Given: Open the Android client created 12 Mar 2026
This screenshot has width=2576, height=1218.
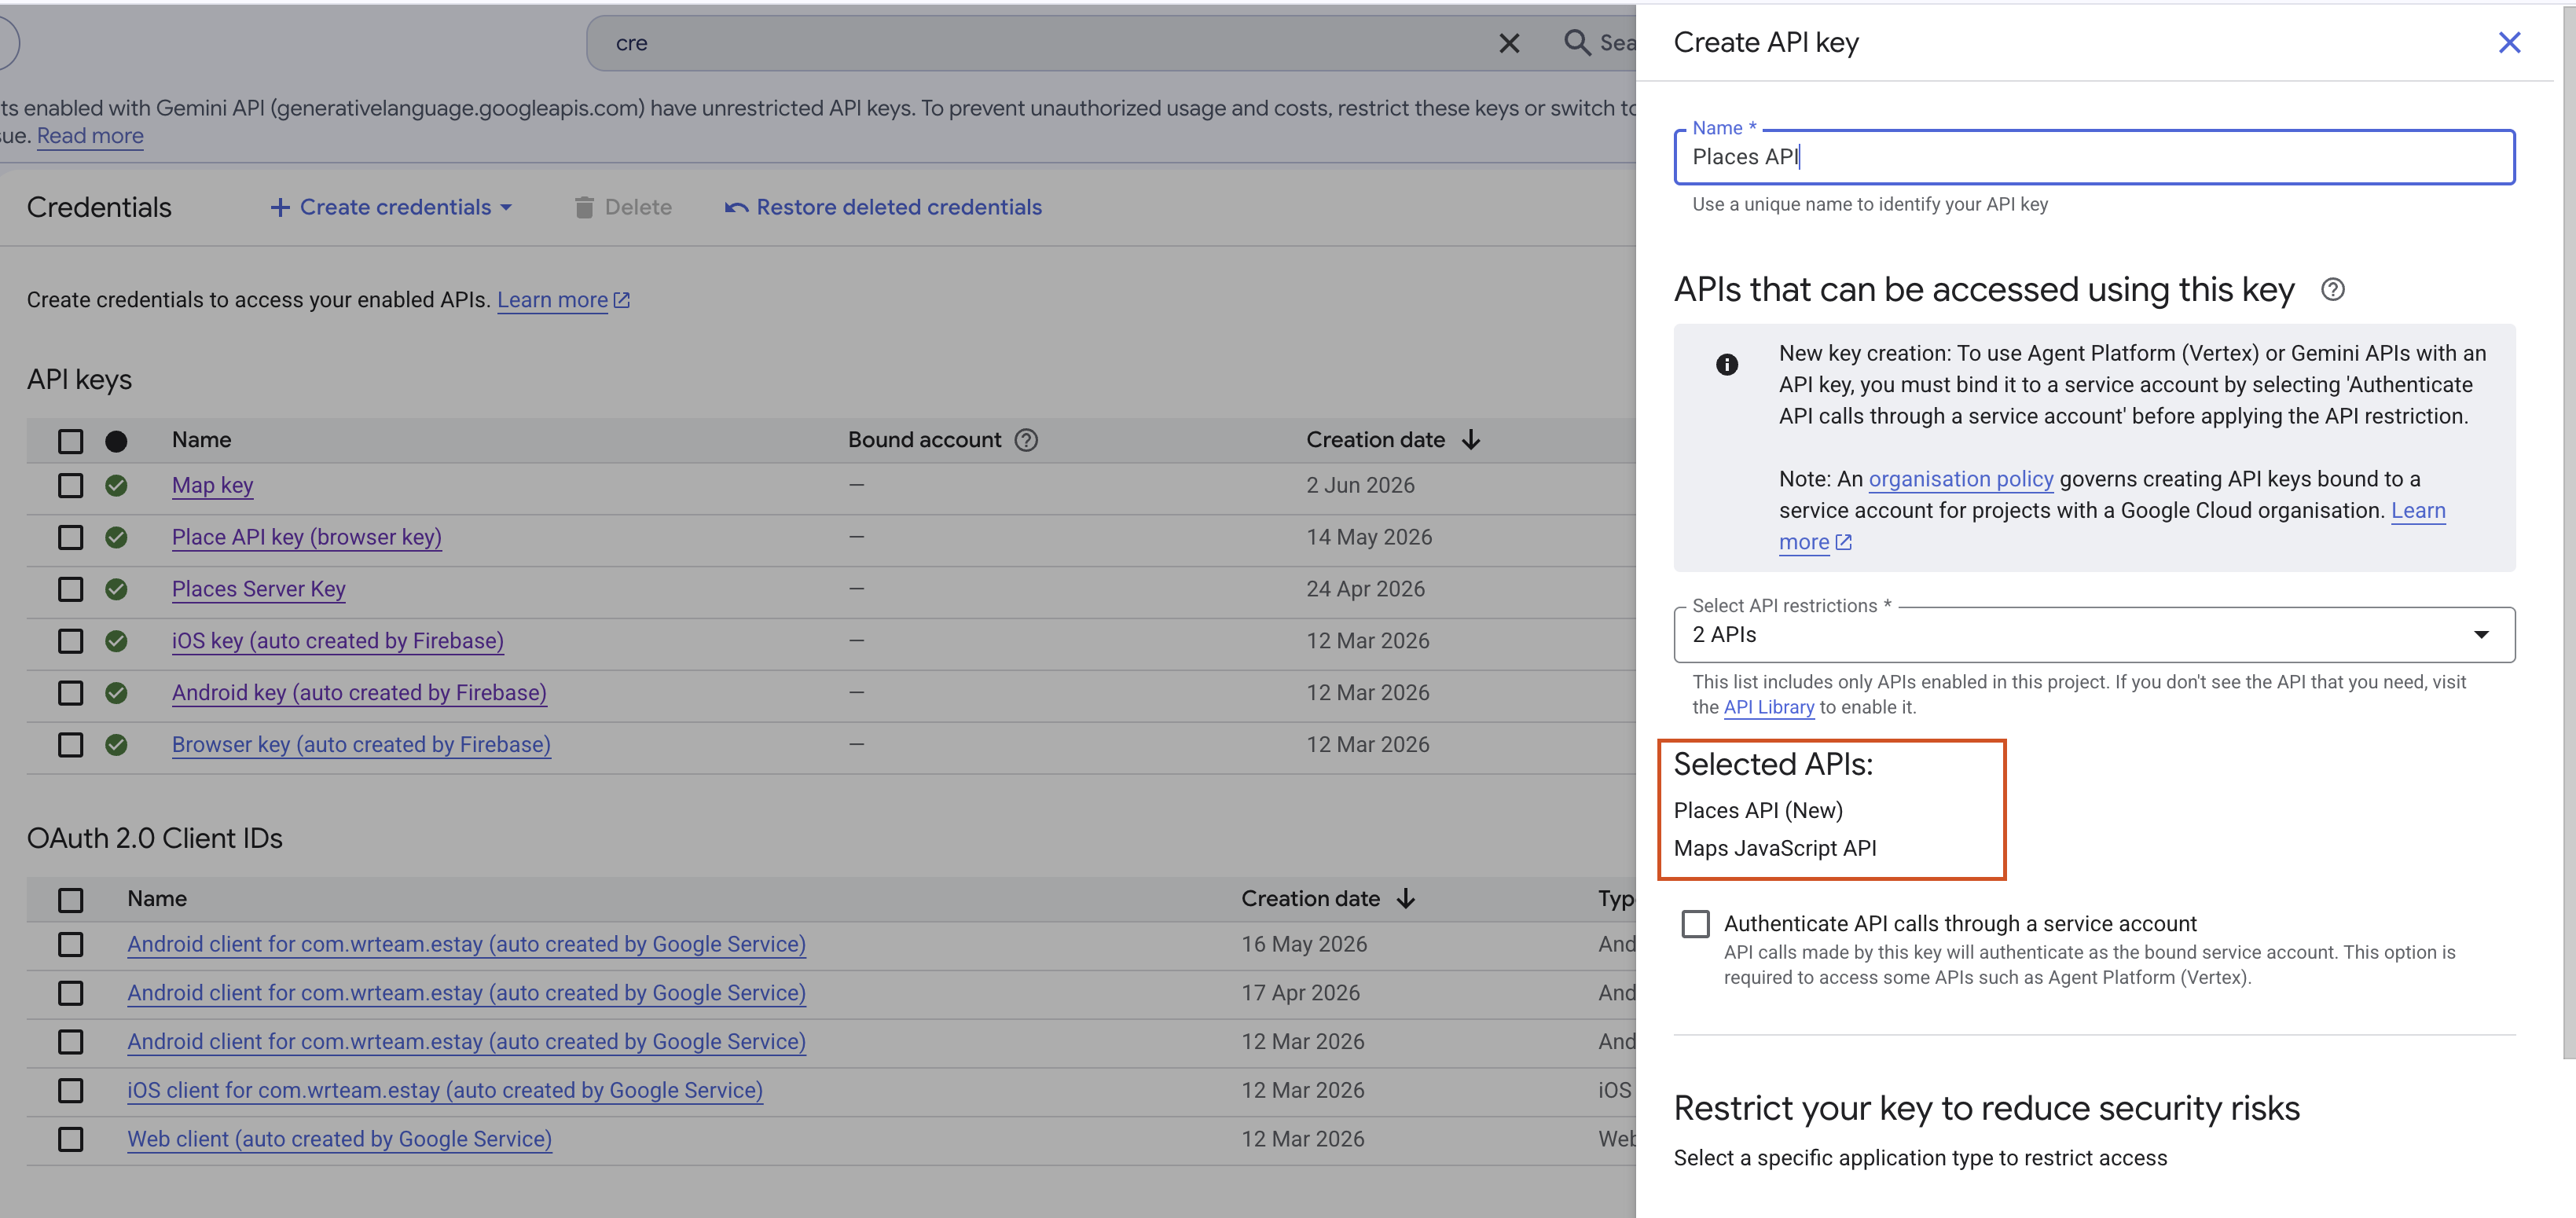Looking at the screenshot, I should [x=466, y=1041].
